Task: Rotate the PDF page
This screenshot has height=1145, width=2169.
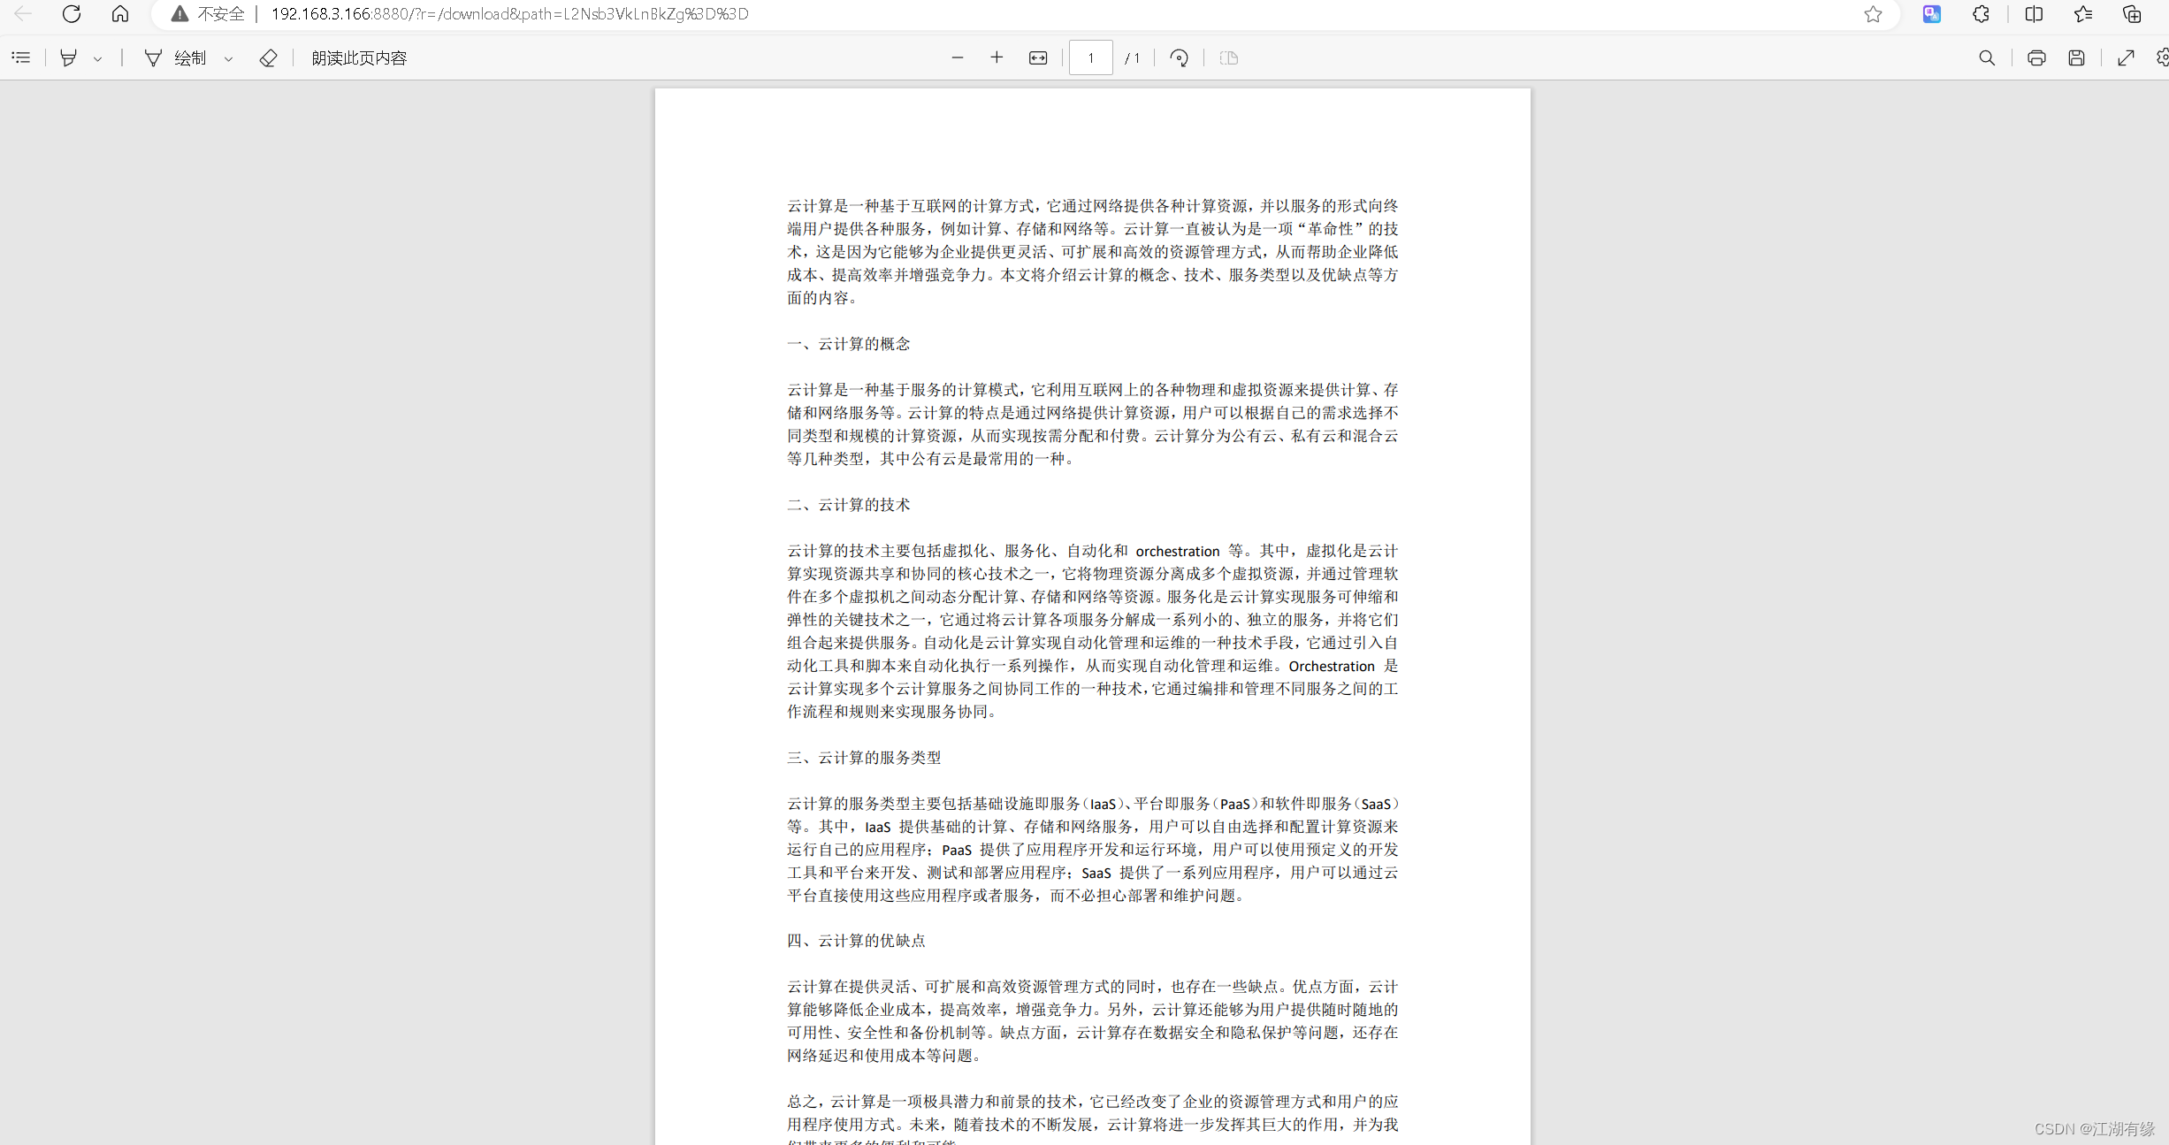Action: tap(1179, 57)
